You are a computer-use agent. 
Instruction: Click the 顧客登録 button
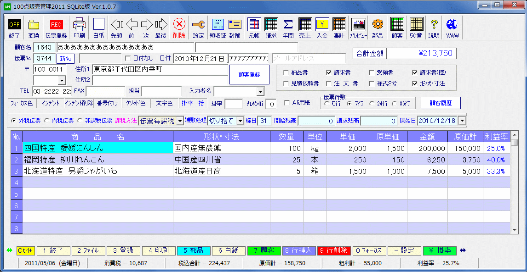250,75
